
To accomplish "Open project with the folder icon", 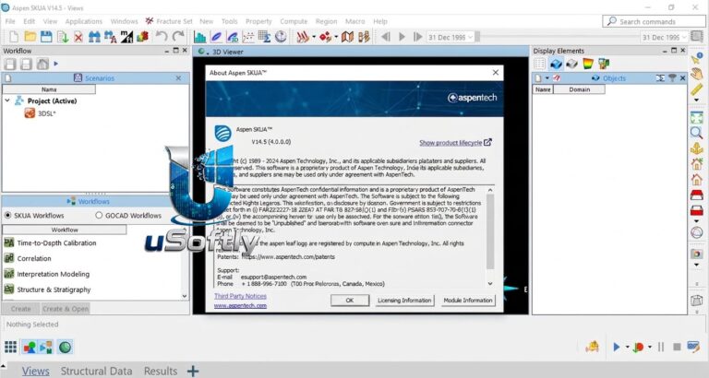I will [30, 37].
